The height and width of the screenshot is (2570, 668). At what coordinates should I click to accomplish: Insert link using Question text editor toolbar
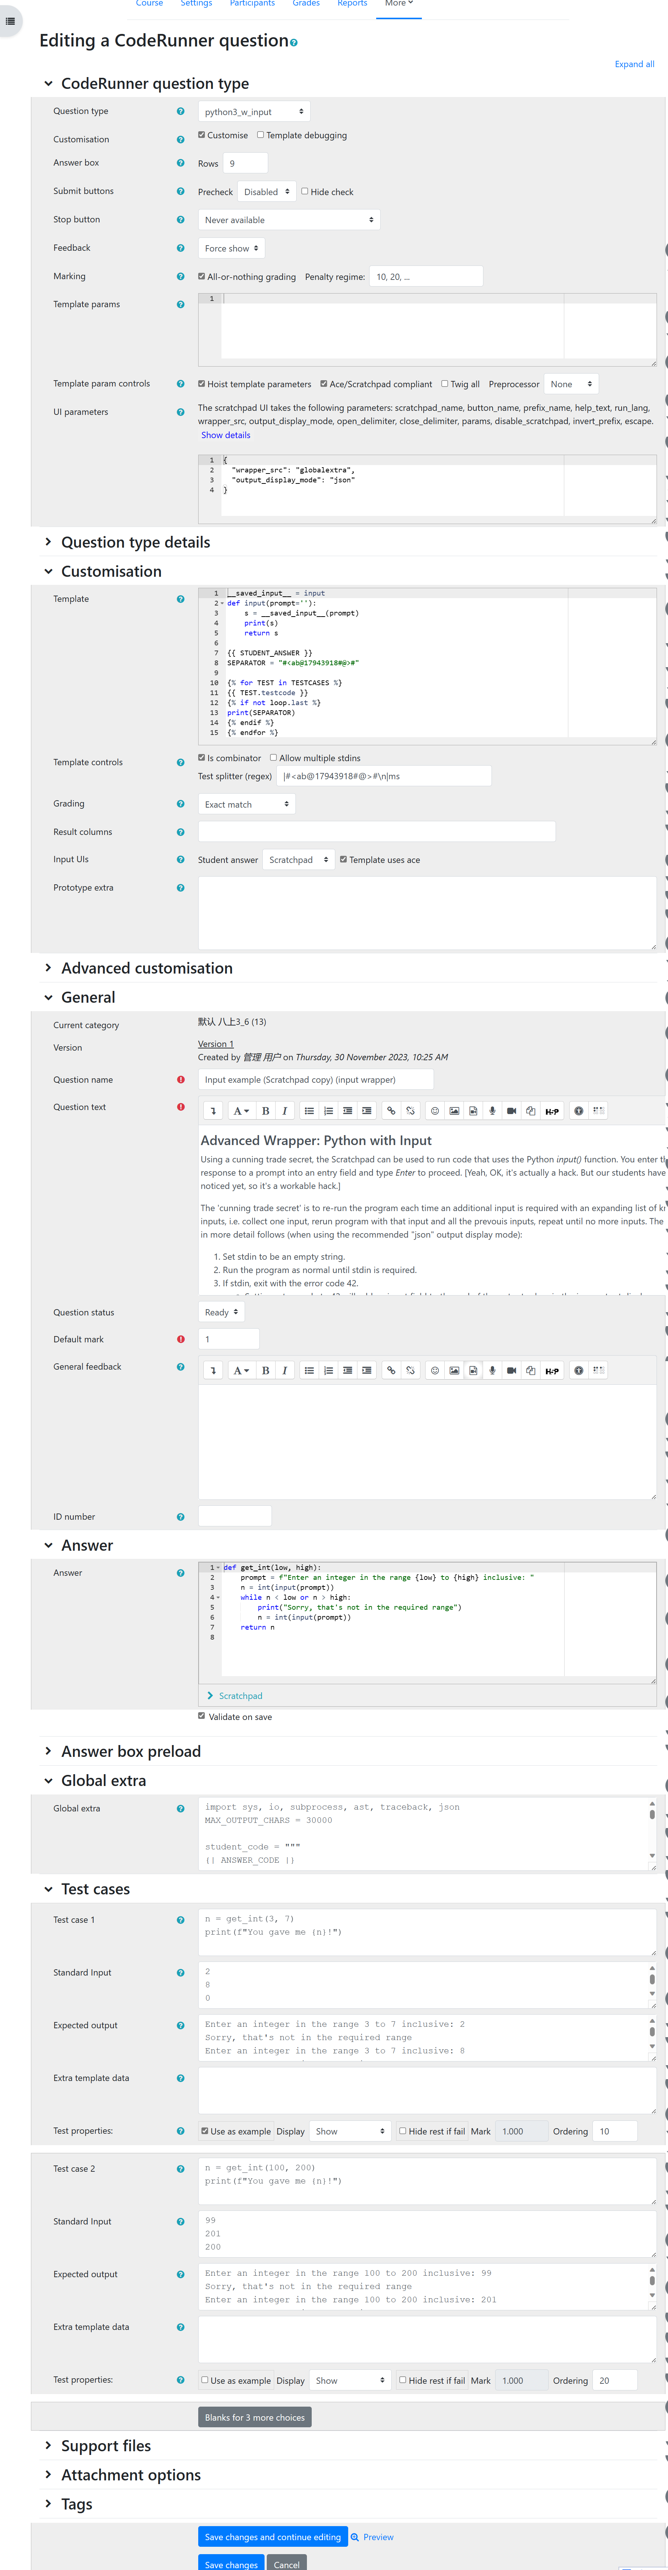click(391, 1110)
